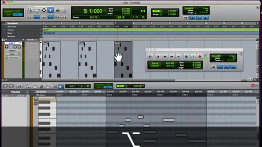Rename Inst 1 track name field
262x147 pixels.
(12, 43)
